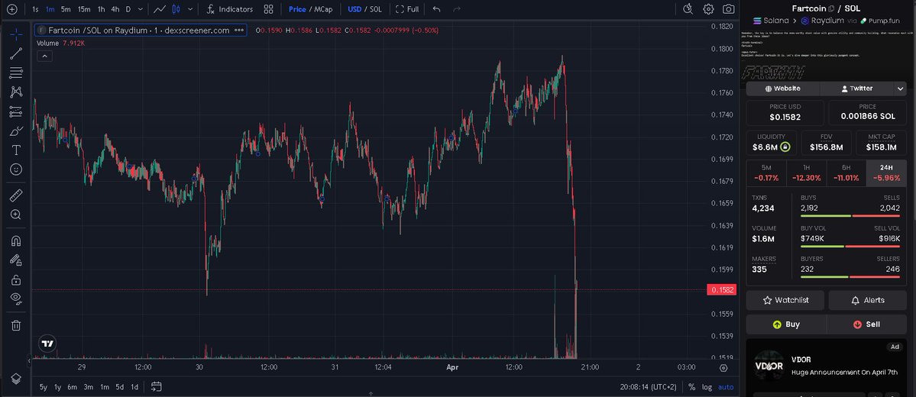Select the trend line drawing tool
916x397 pixels.
pos(16,53)
